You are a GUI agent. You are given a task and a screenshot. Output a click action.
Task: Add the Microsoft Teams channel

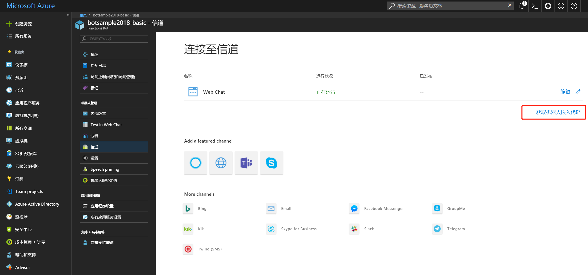point(246,163)
